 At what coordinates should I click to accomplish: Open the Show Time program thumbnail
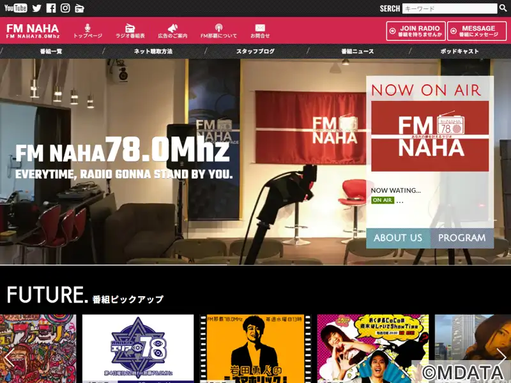[x=373, y=349]
